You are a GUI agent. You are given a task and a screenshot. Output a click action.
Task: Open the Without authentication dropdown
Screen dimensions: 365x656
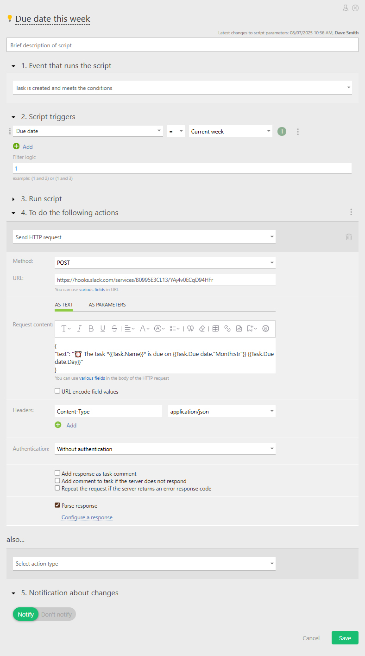165,449
